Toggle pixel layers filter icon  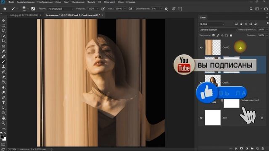click(x=236, y=24)
